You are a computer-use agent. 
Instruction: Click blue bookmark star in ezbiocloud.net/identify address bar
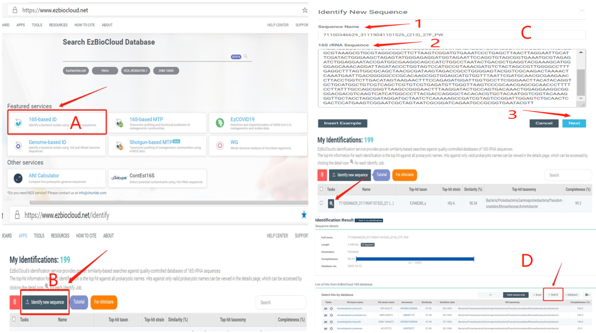(x=304, y=215)
